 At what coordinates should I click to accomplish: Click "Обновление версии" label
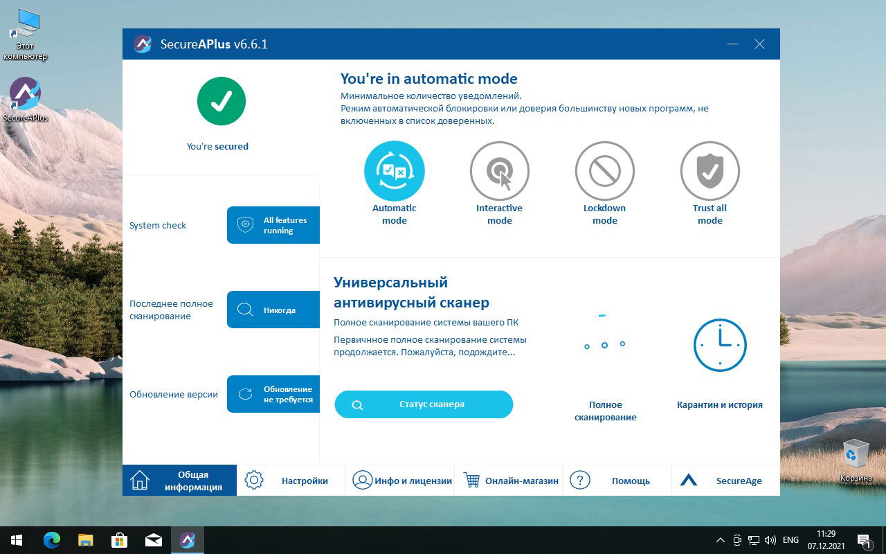174,395
